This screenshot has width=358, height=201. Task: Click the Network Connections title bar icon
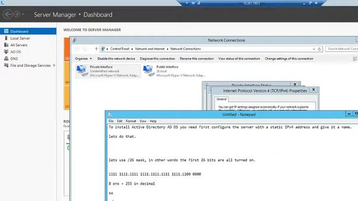point(74,40)
